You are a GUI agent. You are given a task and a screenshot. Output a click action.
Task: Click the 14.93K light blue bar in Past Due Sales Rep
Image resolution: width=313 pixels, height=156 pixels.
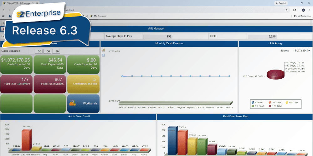click(222, 152)
